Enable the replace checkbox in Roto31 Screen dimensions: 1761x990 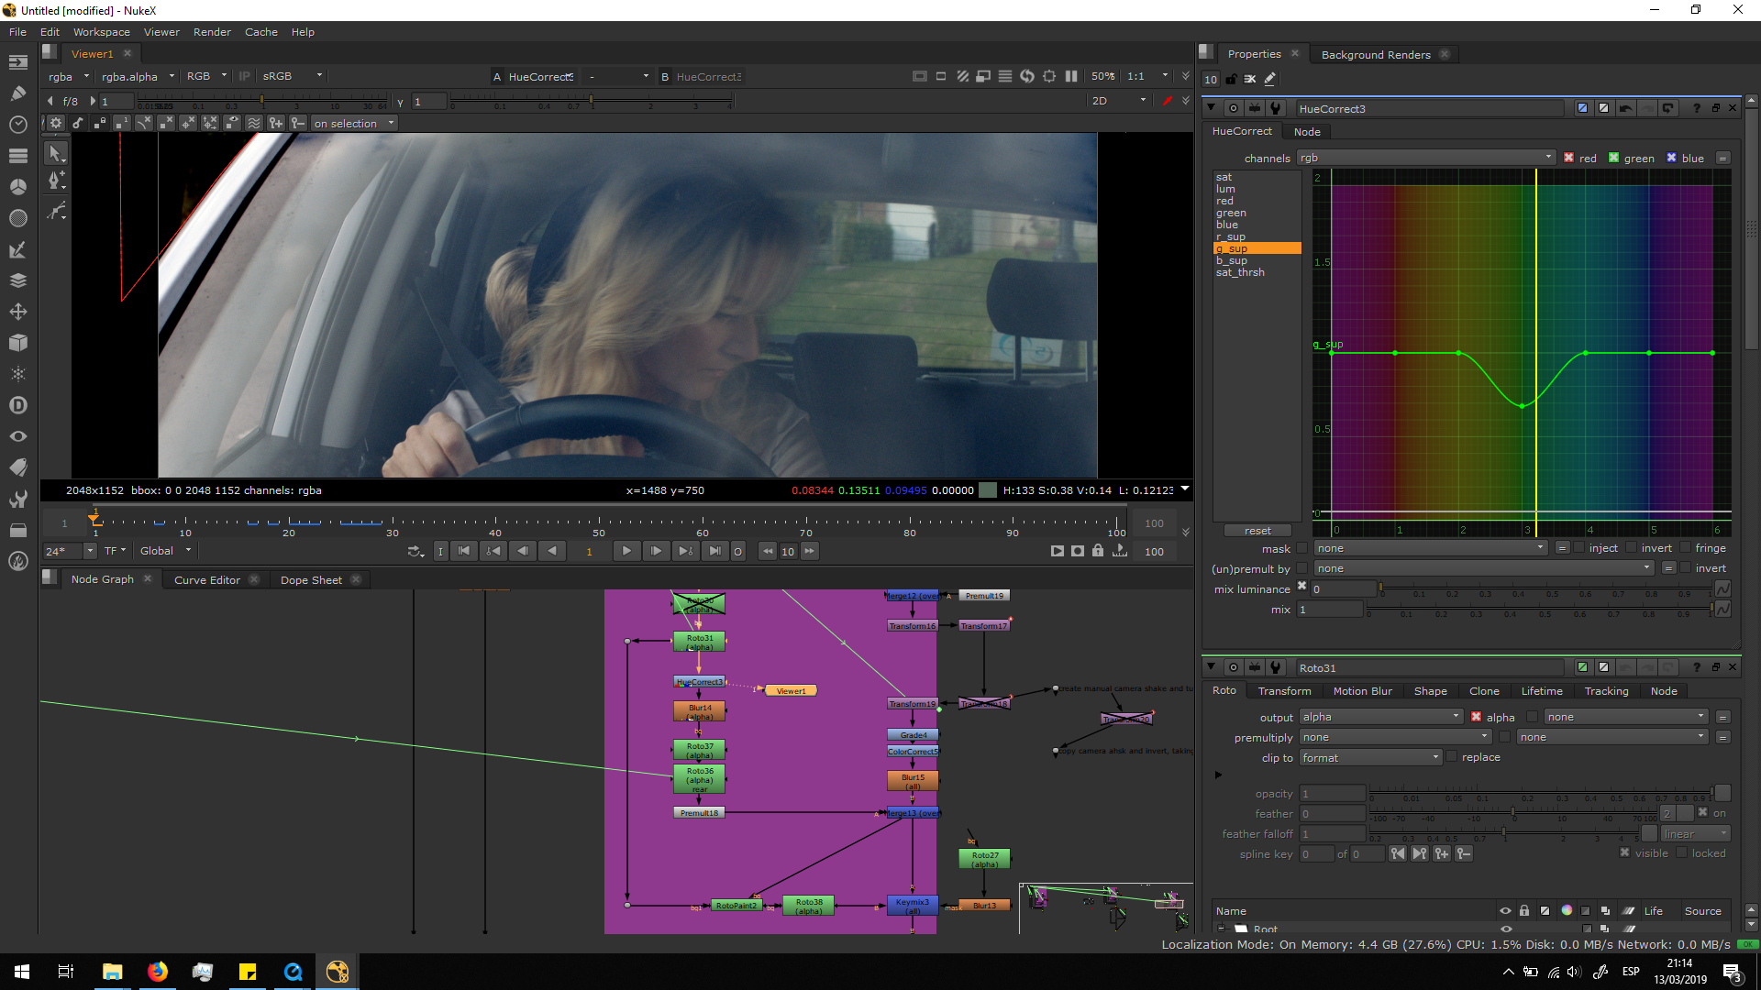point(1452,757)
